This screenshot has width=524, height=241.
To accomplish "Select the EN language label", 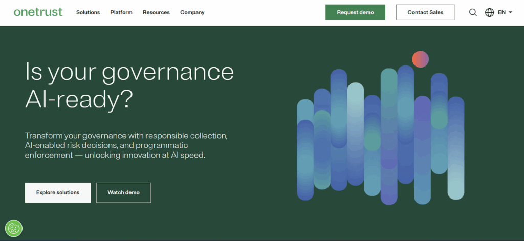I will [501, 12].
